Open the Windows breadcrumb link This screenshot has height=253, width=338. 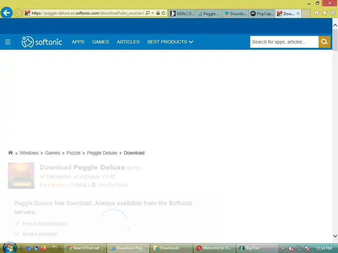[x=29, y=153]
